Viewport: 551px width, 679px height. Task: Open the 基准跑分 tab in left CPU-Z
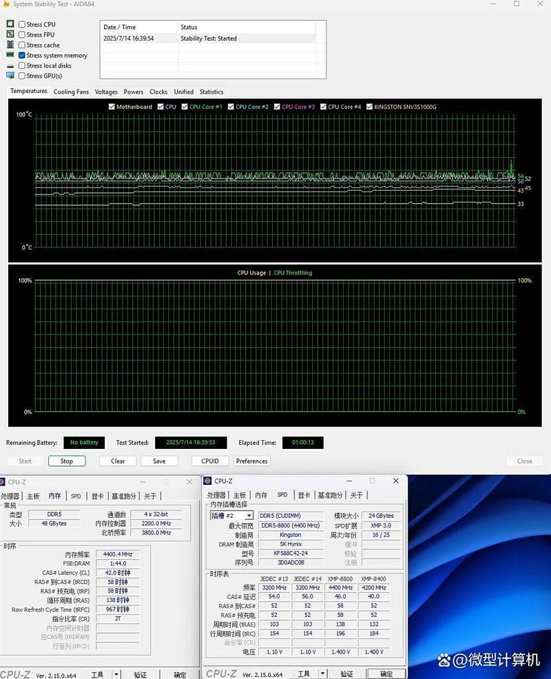click(124, 497)
